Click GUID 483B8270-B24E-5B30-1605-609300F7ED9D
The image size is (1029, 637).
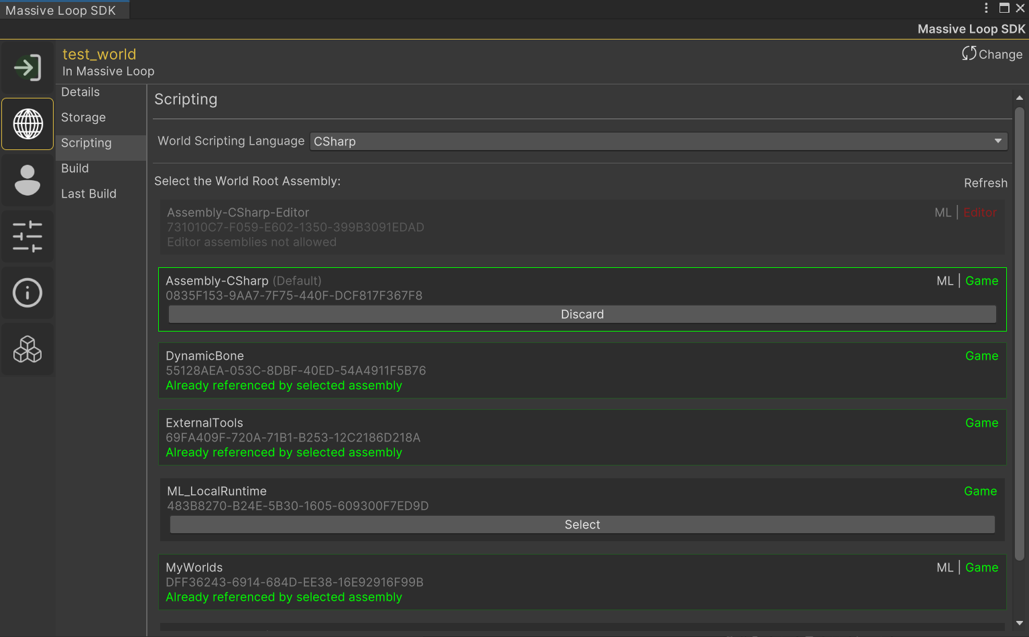click(298, 506)
